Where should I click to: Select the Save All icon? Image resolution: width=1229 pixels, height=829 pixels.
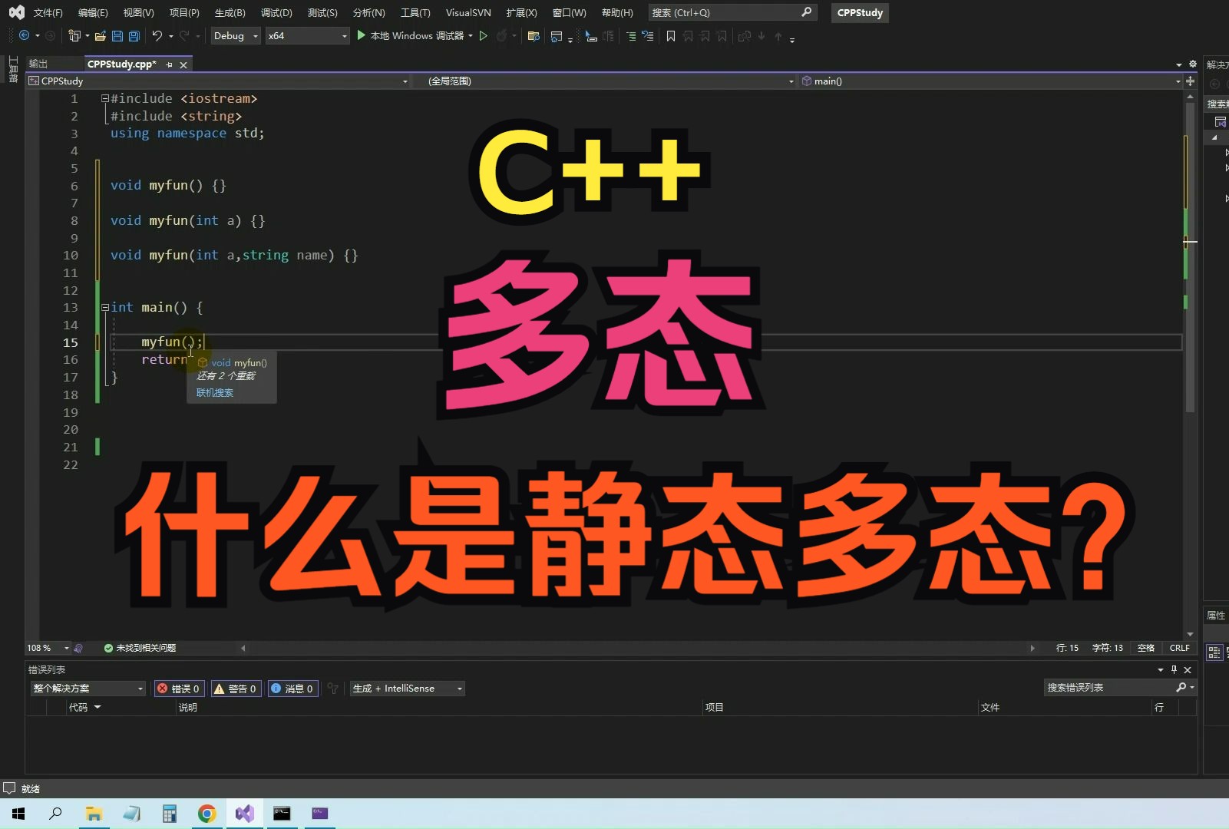(x=134, y=35)
